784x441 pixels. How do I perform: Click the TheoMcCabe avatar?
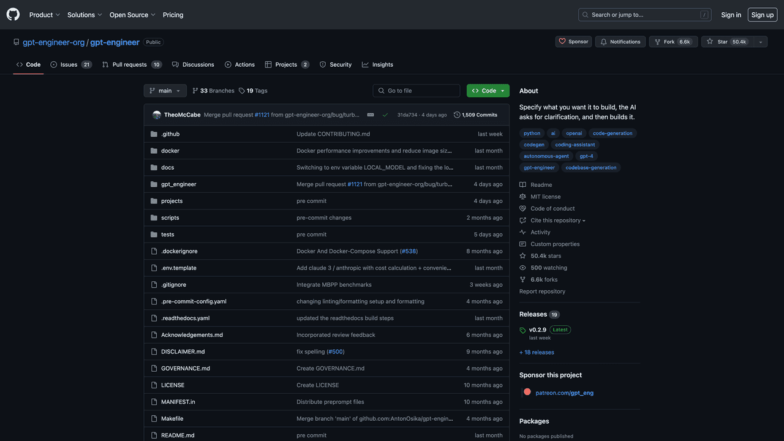coord(157,115)
